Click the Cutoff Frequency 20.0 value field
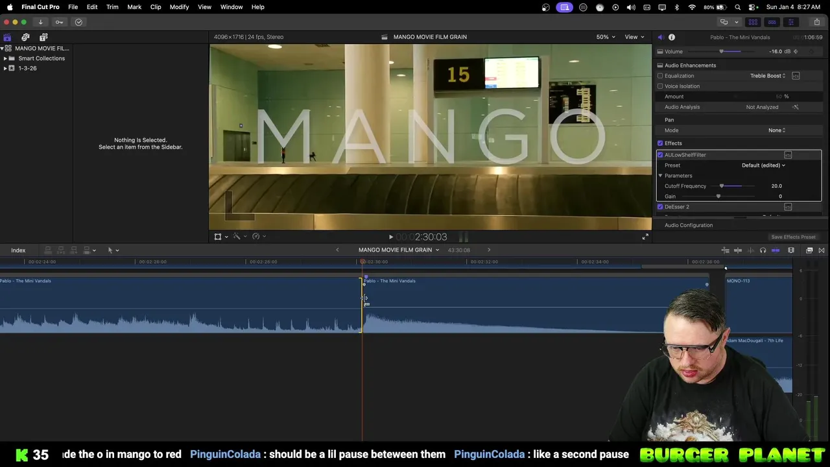This screenshot has height=467, width=830. click(776, 186)
